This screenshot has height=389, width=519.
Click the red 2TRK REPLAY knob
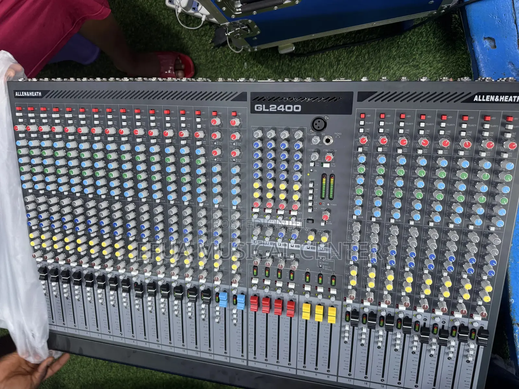pyautogui.click(x=329, y=157)
